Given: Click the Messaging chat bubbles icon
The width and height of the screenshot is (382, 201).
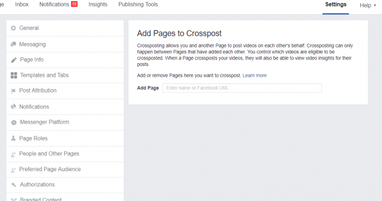Looking at the screenshot, I should pos(14,44).
